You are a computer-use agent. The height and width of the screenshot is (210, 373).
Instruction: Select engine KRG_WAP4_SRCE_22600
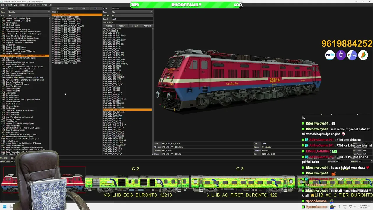[127, 116]
